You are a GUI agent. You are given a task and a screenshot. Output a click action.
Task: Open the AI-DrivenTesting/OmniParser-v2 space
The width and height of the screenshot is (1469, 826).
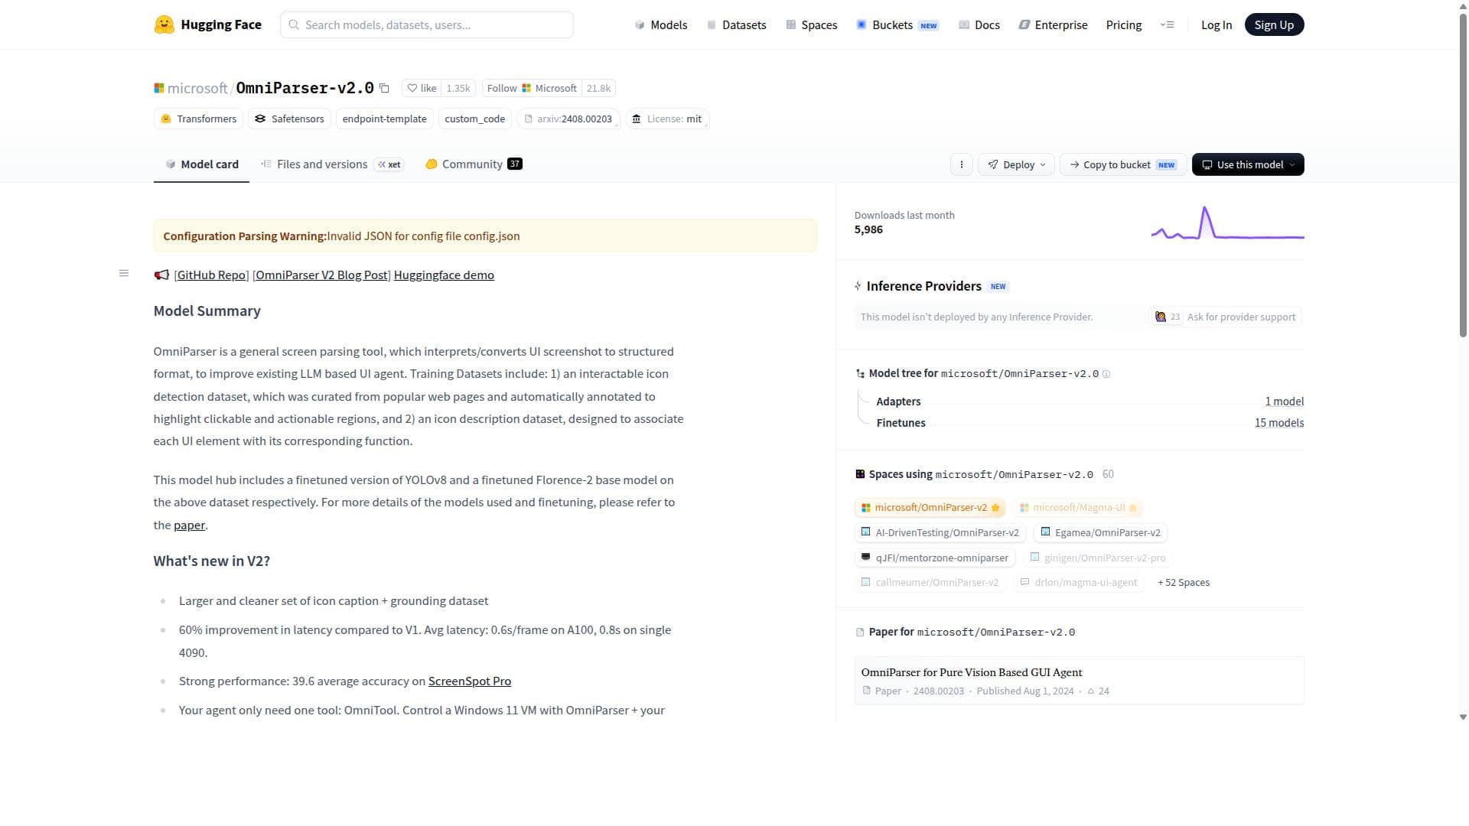tap(940, 532)
